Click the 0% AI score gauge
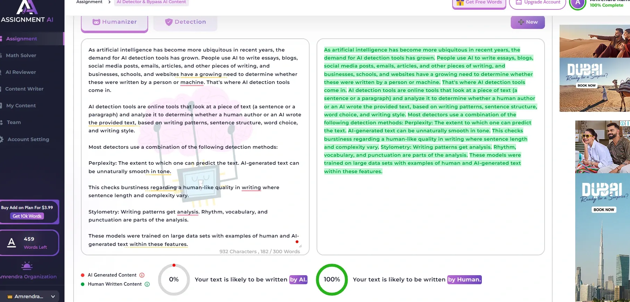630x302 pixels. pyautogui.click(x=174, y=279)
